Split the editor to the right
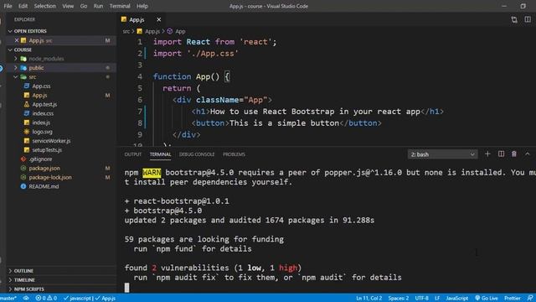Image resolution: width=536 pixels, height=302 pixels. click(528, 19)
